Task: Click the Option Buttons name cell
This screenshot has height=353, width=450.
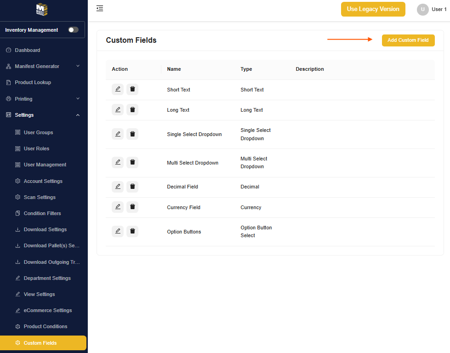Action: [x=184, y=232]
